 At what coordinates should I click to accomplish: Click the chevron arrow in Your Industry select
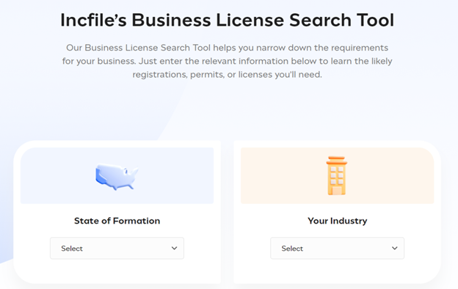[395, 248]
